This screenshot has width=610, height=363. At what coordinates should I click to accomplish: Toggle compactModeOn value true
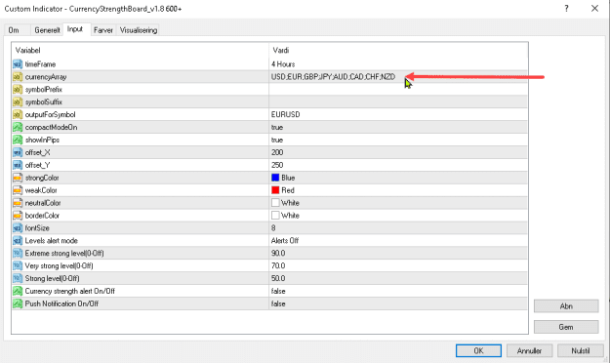click(x=398, y=127)
